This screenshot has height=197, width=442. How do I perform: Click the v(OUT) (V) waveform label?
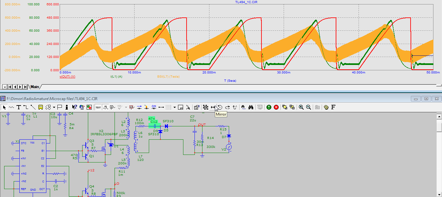(x=67, y=77)
